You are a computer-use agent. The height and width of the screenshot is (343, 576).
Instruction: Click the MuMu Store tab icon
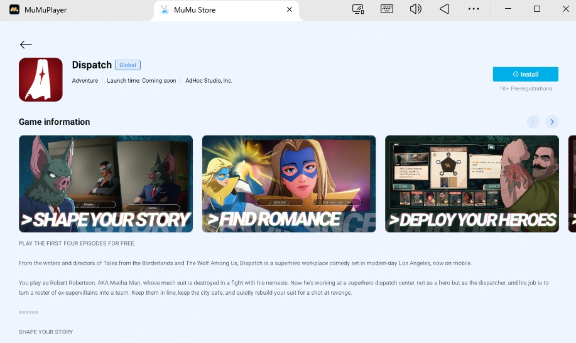point(165,10)
